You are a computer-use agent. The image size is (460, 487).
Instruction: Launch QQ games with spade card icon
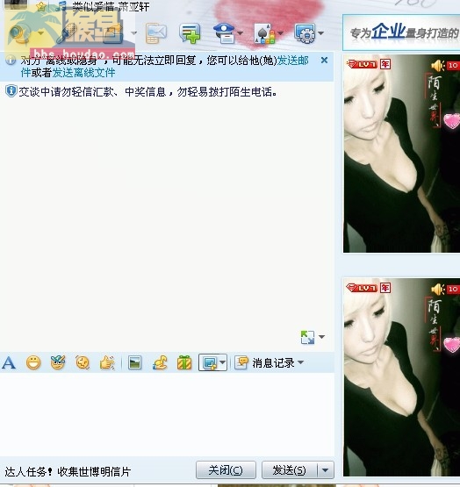pos(264,33)
